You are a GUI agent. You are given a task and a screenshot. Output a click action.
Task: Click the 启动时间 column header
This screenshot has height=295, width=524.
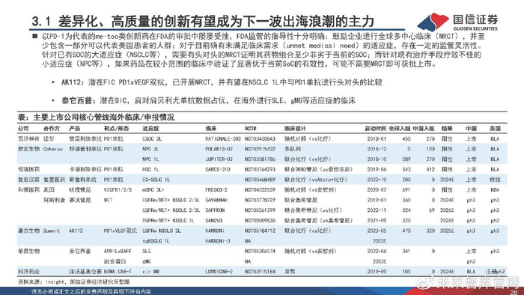click(x=375, y=128)
